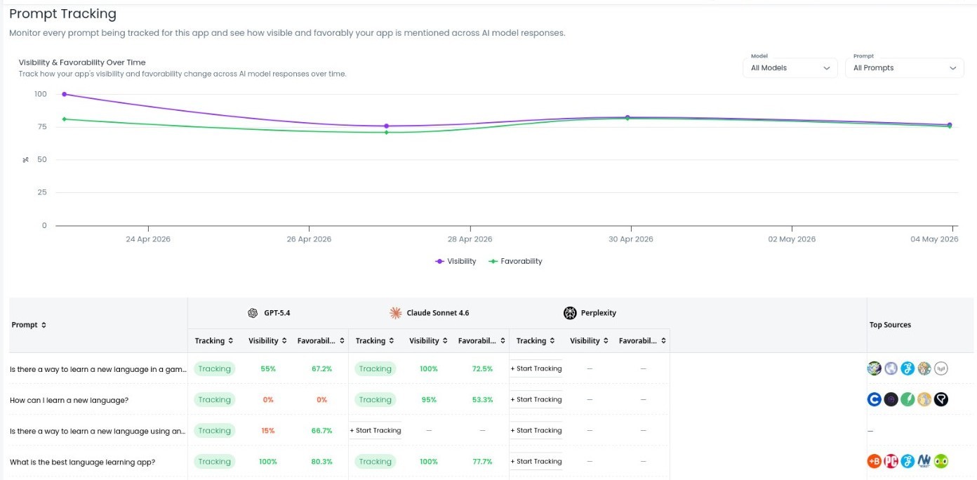The image size is (977, 480).
Task: Click the green Duolingo owl source icon
Action: [x=941, y=461]
